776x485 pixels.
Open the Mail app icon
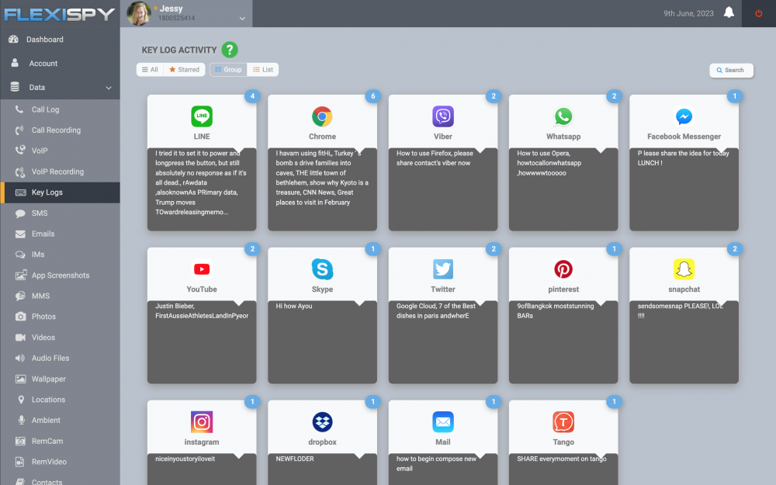443,422
